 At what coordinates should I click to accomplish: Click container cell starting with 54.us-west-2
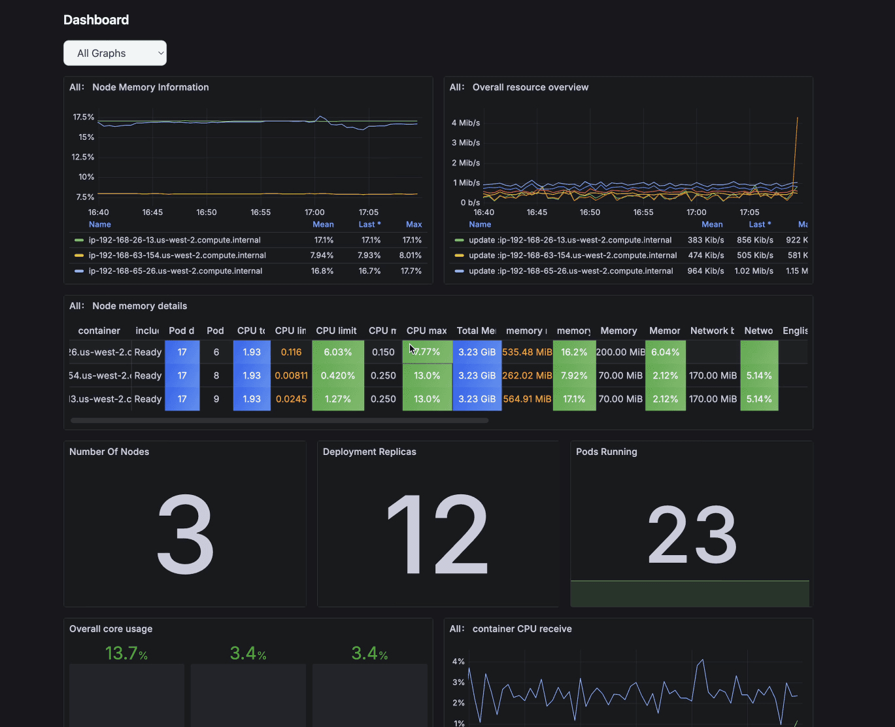(100, 375)
